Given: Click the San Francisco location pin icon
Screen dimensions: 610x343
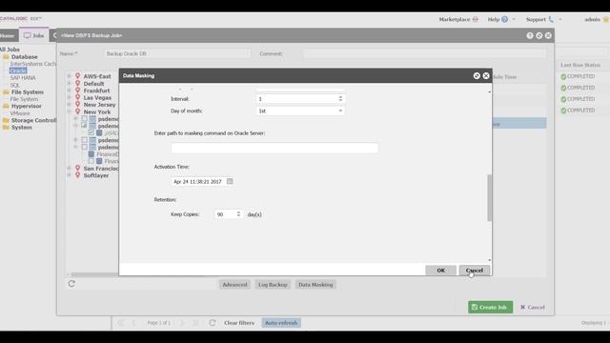Looking at the screenshot, I should coord(78,168).
